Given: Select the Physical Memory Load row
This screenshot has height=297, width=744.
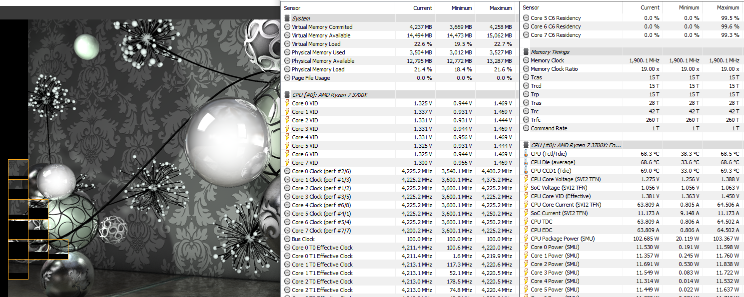Looking at the screenshot, I should click(x=399, y=69).
